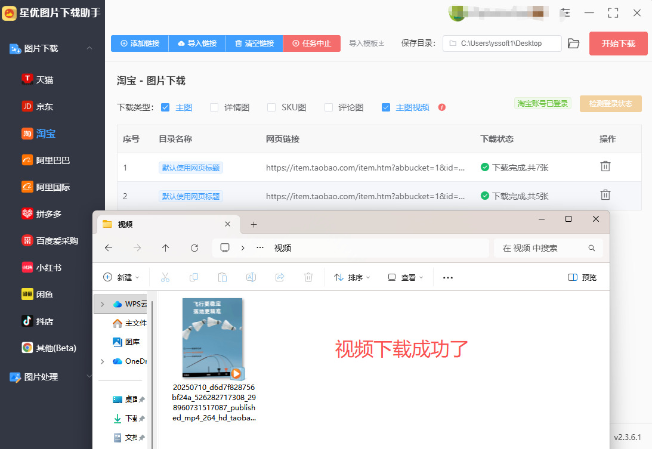Open 桌面 pinned folder

pyautogui.click(x=128, y=399)
